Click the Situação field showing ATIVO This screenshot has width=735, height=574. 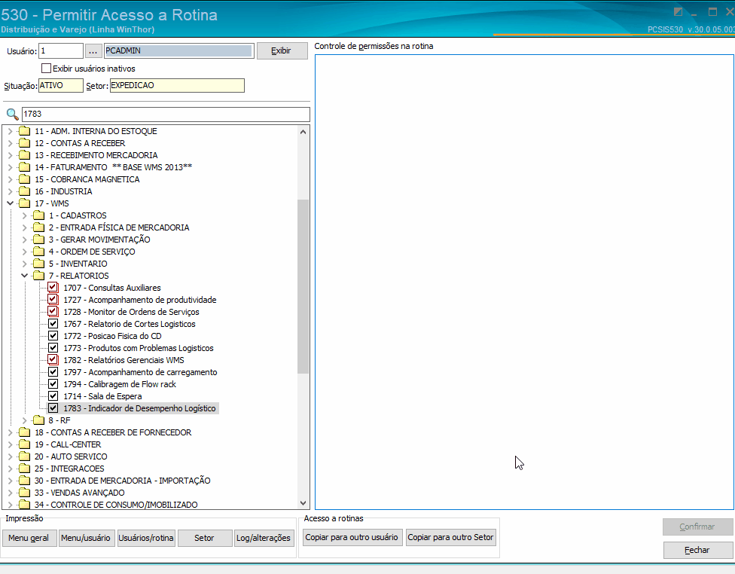pos(61,85)
